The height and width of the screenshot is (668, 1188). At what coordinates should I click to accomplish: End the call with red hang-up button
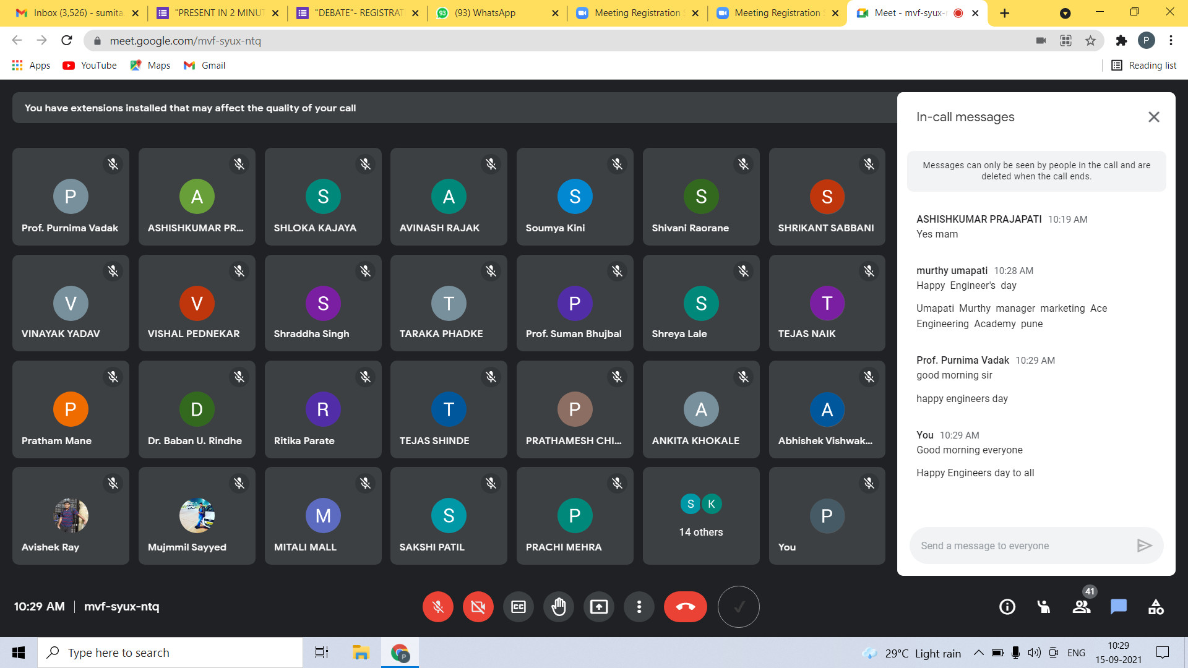point(685,607)
